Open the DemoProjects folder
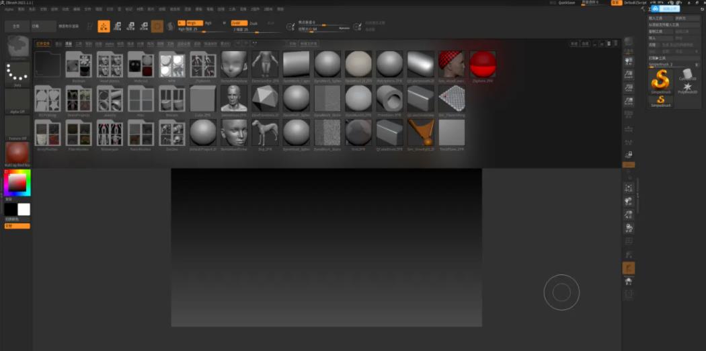Image resolution: width=706 pixels, height=351 pixels. point(79,100)
